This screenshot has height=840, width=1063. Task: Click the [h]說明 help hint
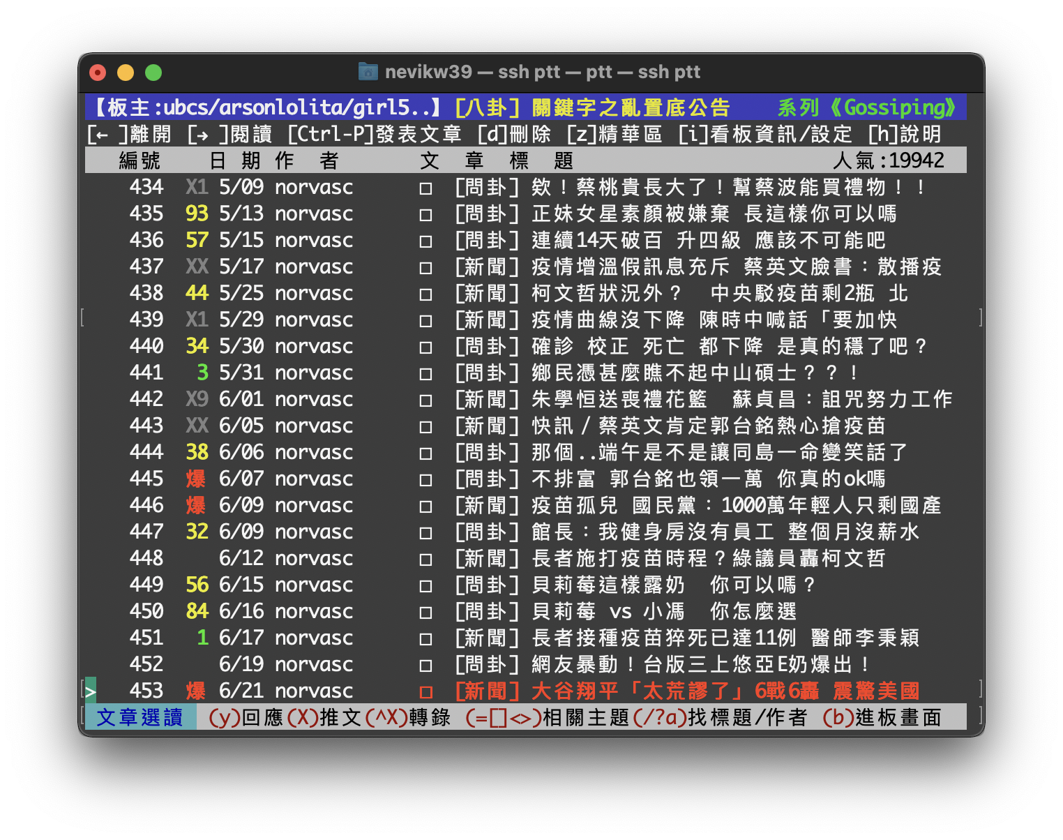coord(905,134)
